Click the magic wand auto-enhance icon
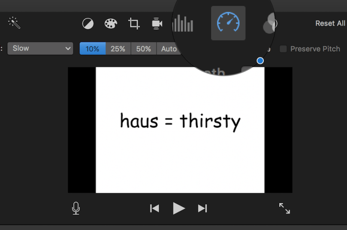This screenshot has width=347, height=230. pyautogui.click(x=14, y=23)
